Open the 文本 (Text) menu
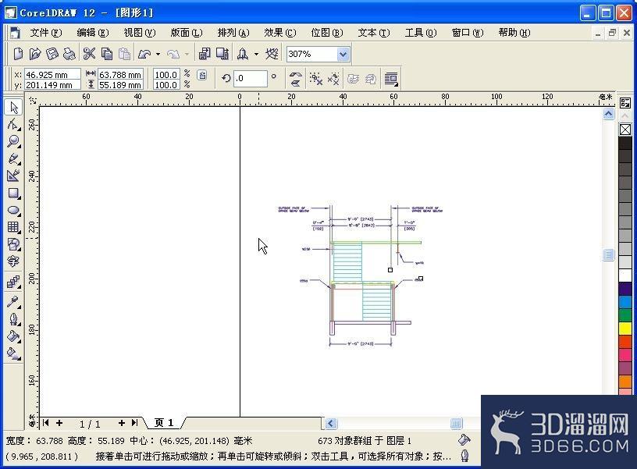637x469 pixels. pyautogui.click(x=374, y=33)
